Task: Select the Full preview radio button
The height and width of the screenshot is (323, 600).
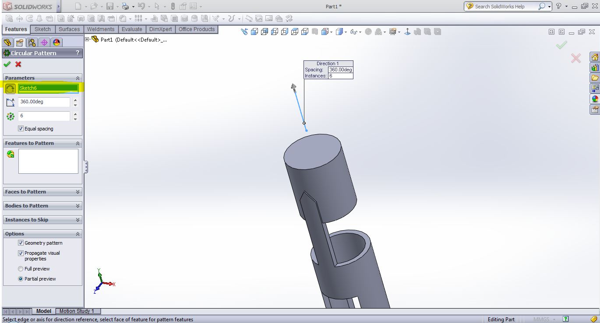Action: [21, 269]
